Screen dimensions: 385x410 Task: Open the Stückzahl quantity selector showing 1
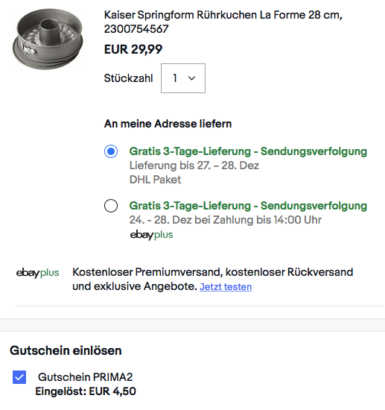[183, 78]
